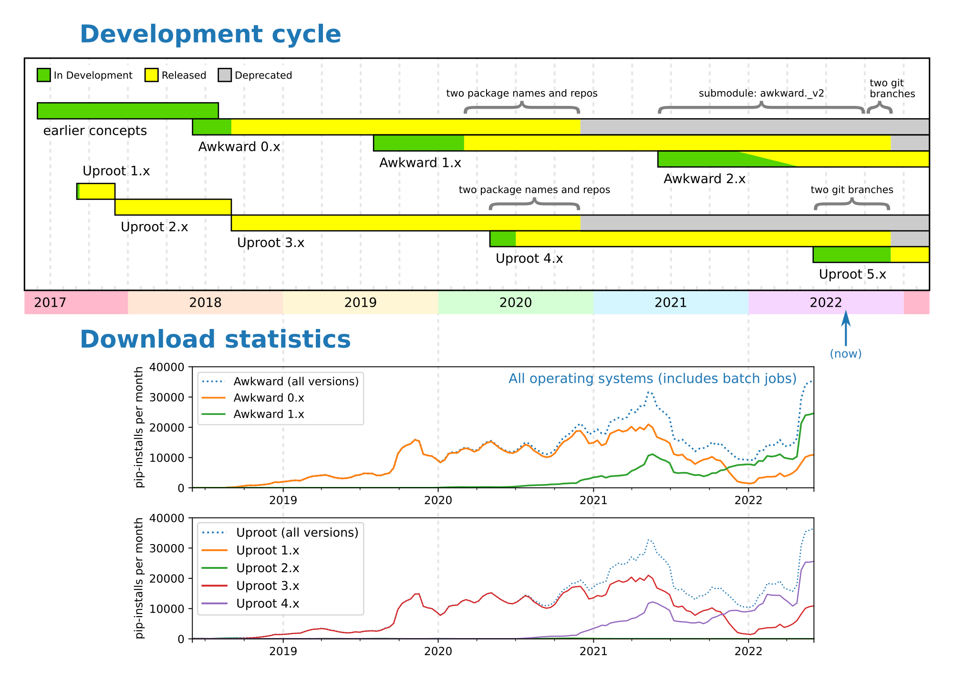
Task: Click the yellow Released legend swatch
Action: 151,75
